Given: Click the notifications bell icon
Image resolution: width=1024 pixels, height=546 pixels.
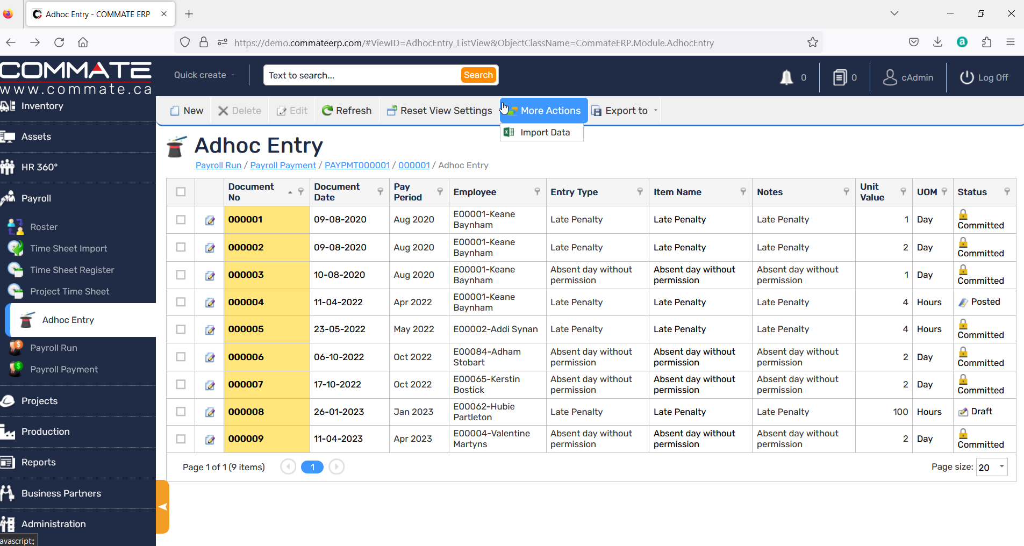Looking at the screenshot, I should point(786,77).
